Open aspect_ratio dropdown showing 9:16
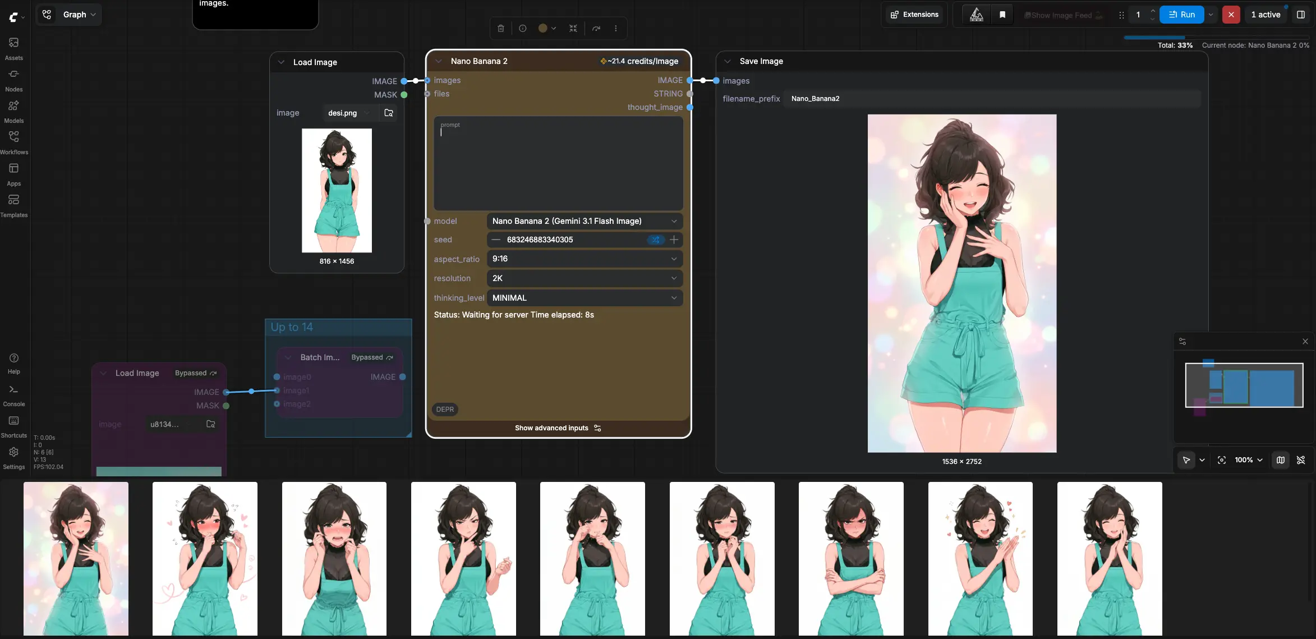This screenshot has width=1316, height=639. pyautogui.click(x=585, y=259)
